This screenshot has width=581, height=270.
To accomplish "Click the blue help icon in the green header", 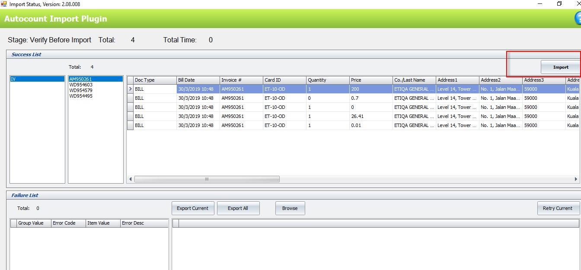I will (x=579, y=19).
